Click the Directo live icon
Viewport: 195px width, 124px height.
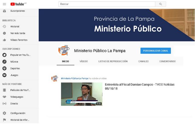pos(4,104)
